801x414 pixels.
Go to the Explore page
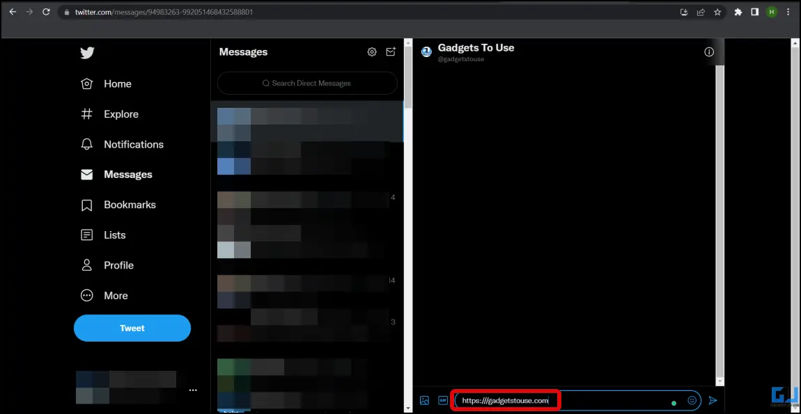click(x=110, y=114)
